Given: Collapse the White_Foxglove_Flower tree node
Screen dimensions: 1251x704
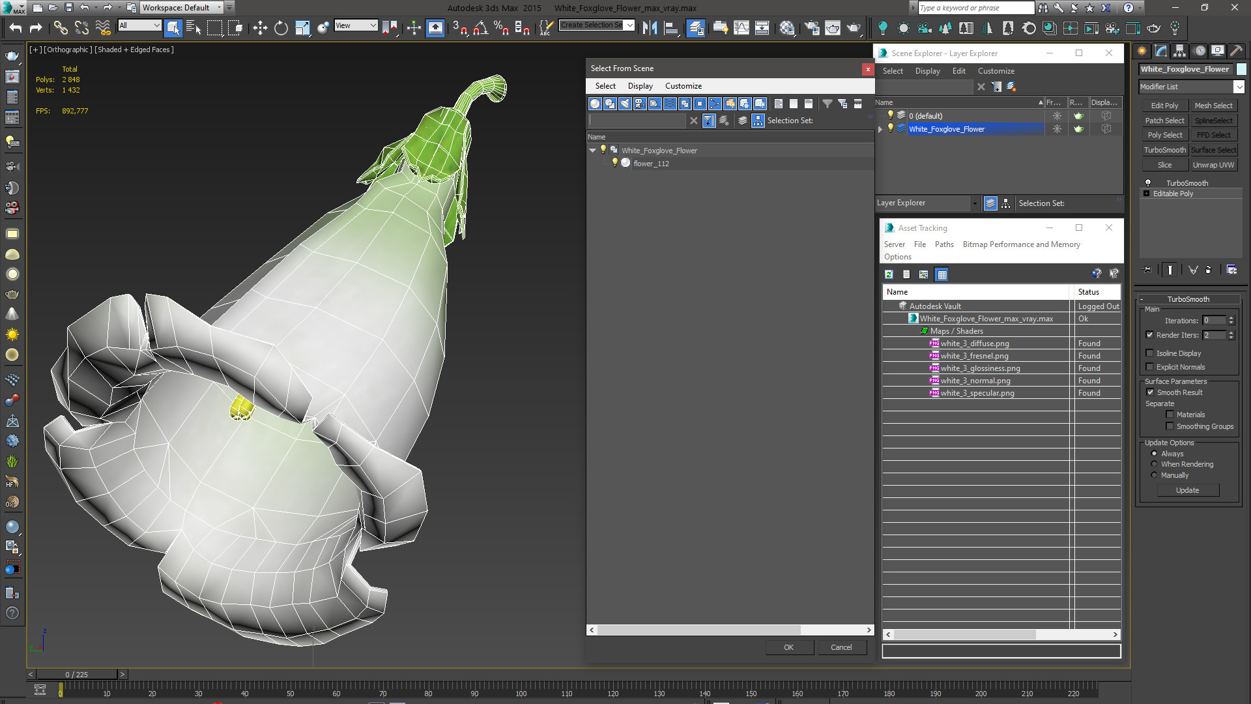Looking at the screenshot, I should click(592, 151).
